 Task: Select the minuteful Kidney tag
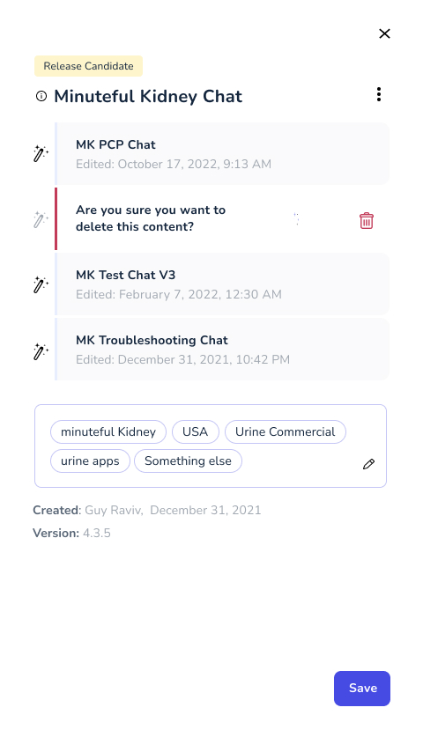click(x=108, y=432)
